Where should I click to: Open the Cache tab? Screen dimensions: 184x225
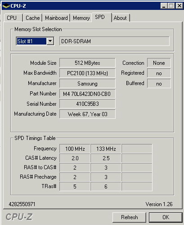pyautogui.click(x=32, y=18)
